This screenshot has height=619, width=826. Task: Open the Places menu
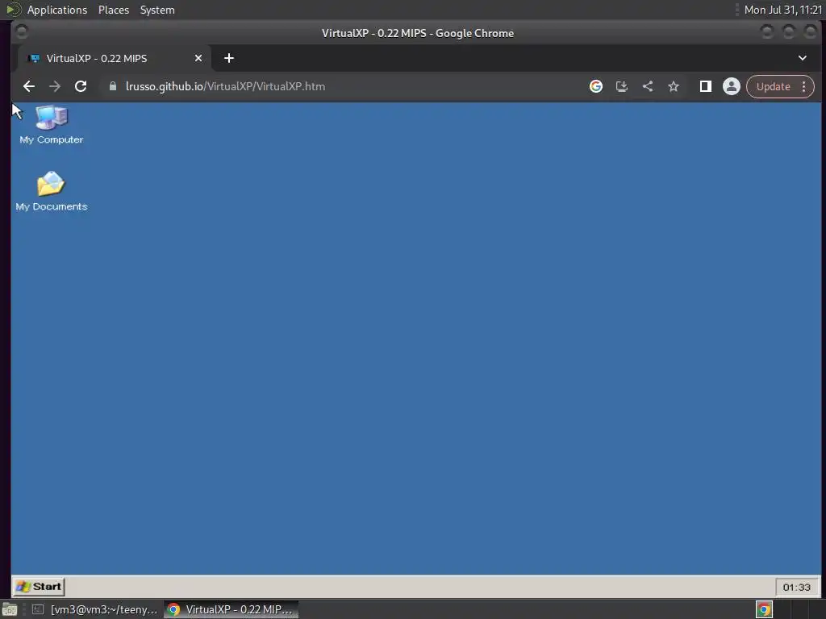[x=113, y=10]
